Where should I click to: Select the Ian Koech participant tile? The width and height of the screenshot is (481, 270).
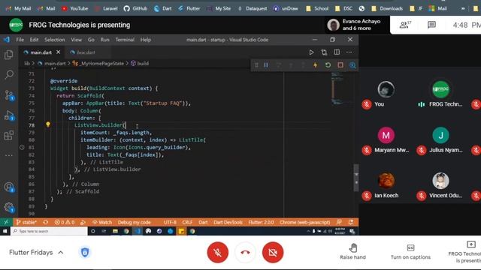[x=386, y=186]
